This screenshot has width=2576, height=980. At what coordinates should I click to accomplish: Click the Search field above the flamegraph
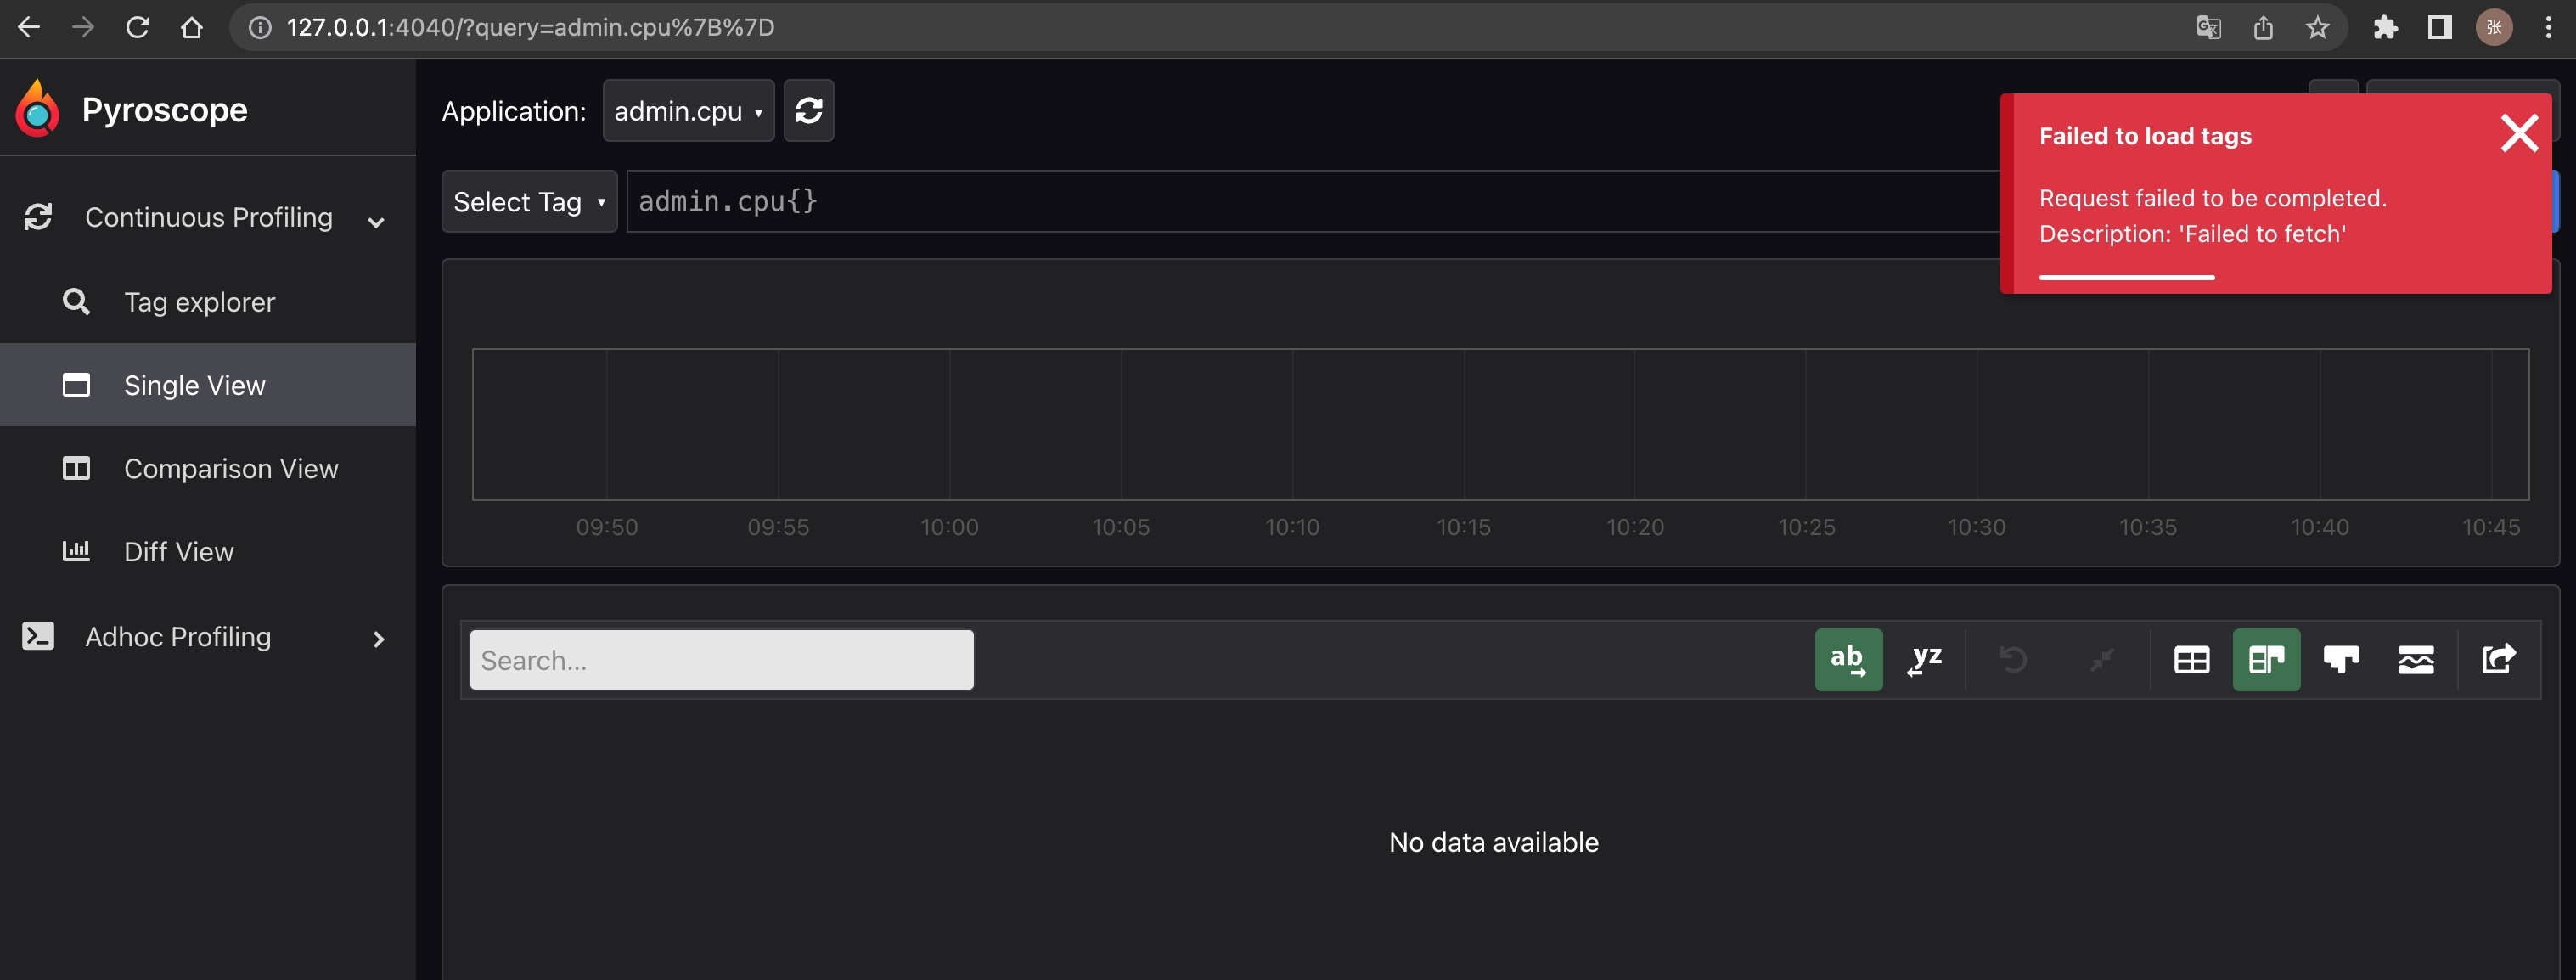[721, 660]
